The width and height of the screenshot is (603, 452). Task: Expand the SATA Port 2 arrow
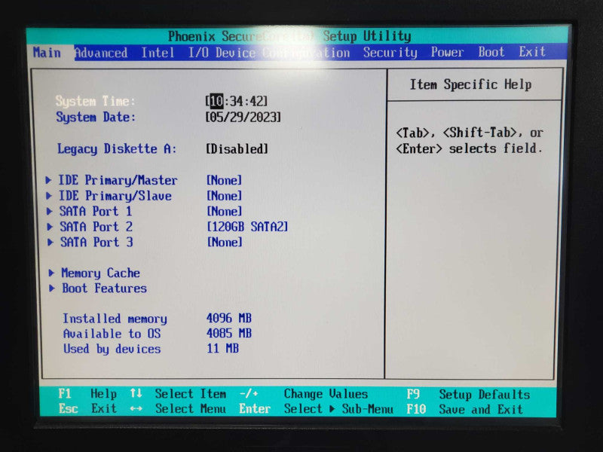click(x=50, y=227)
